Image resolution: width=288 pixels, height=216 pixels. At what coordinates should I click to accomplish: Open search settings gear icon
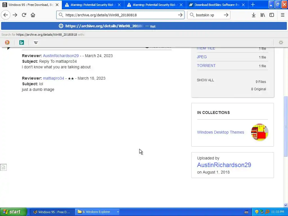281,42
